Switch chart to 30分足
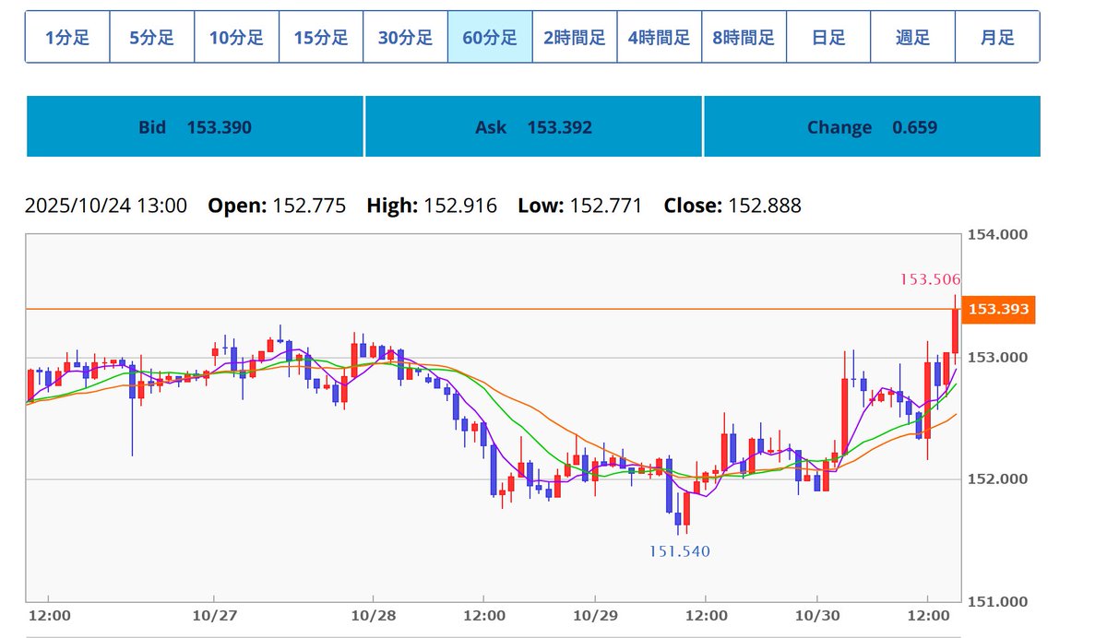This screenshot has width=1107, height=638. [405, 37]
